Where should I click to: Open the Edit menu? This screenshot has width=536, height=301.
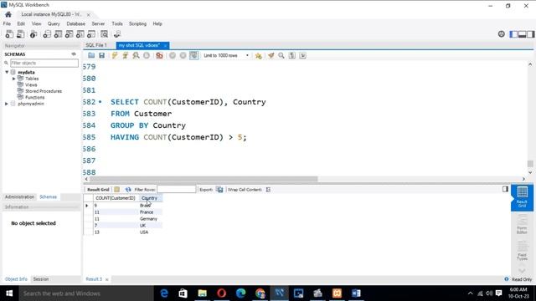pyautogui.click(x=21, y=23)
